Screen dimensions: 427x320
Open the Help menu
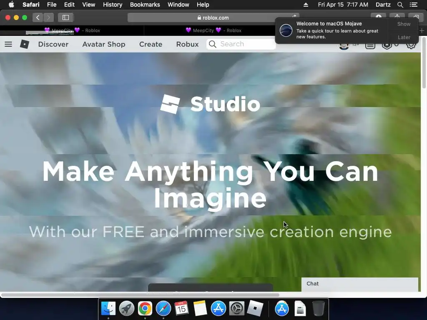point(203,5)
